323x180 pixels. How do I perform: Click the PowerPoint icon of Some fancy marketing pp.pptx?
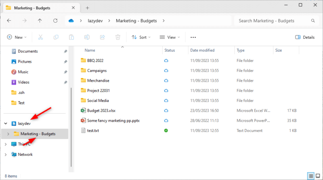[83, 121]
